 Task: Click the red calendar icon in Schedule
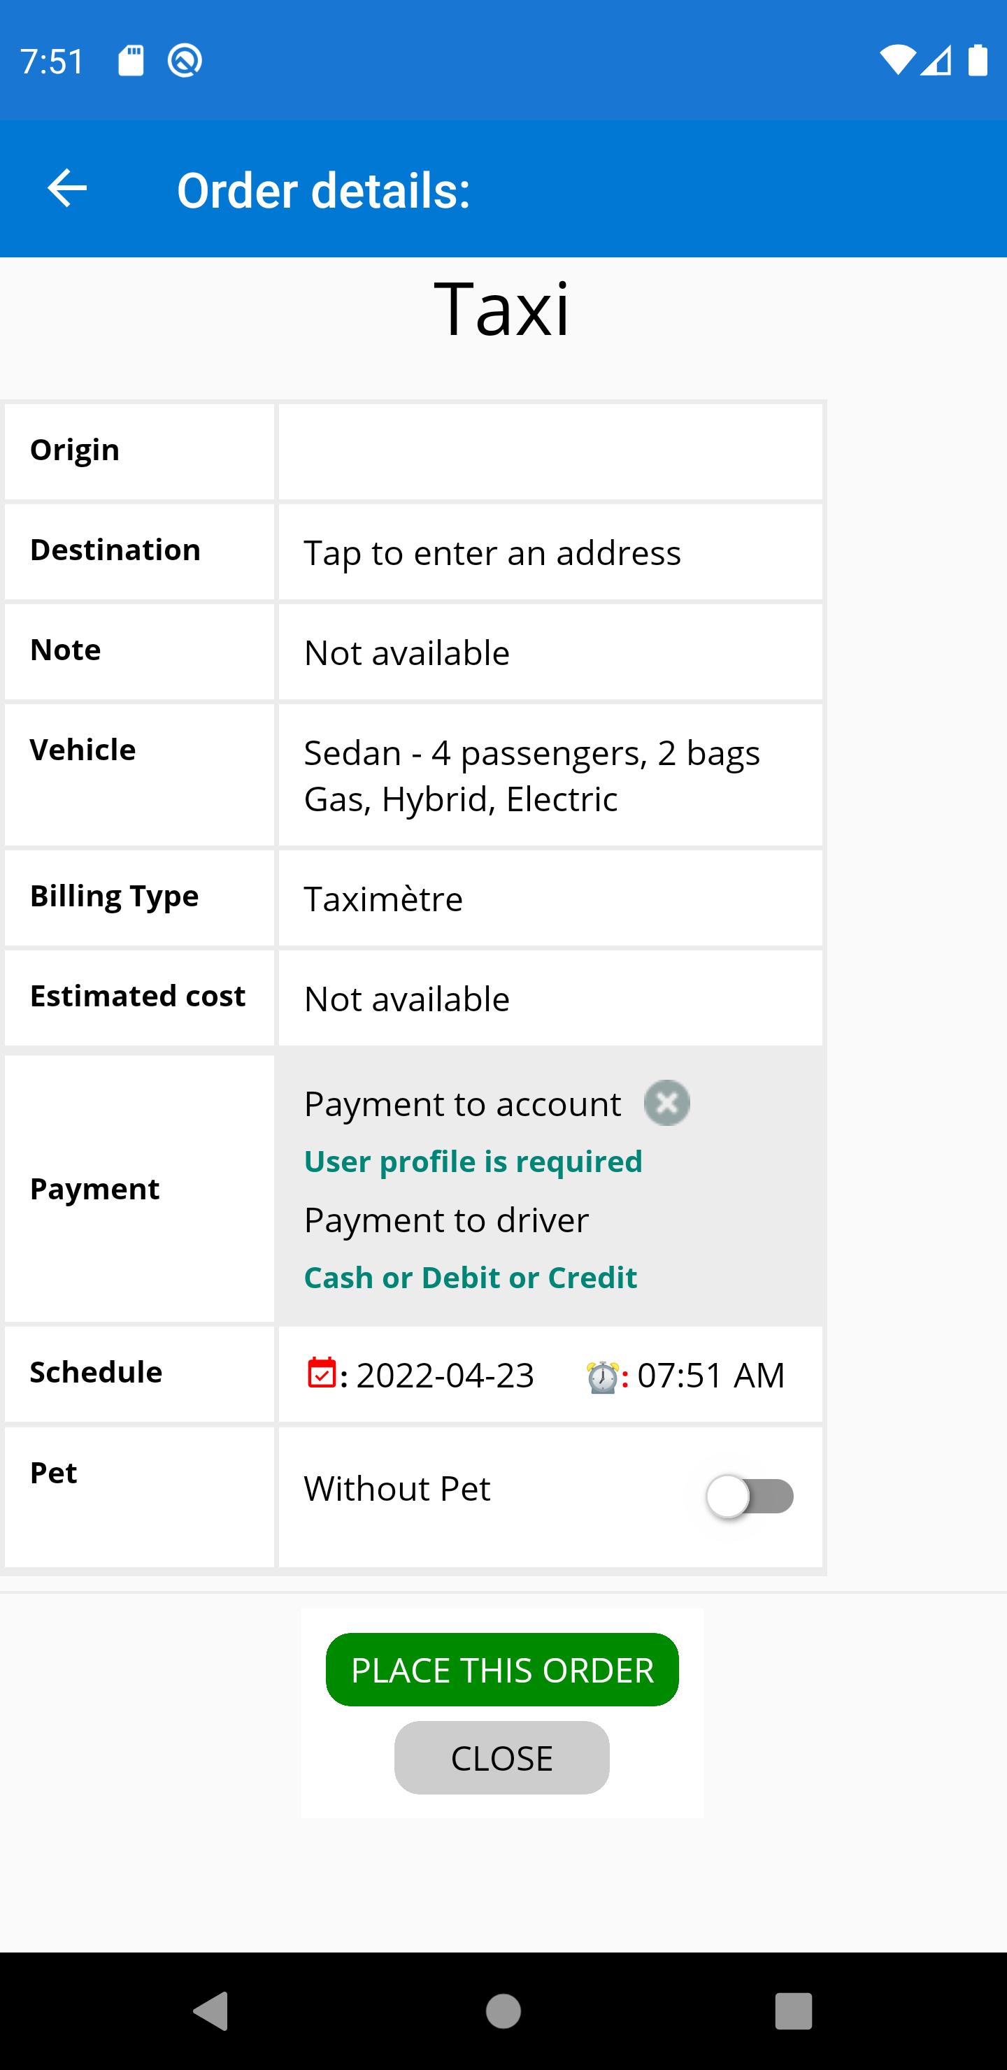[x=322, y=1373]
